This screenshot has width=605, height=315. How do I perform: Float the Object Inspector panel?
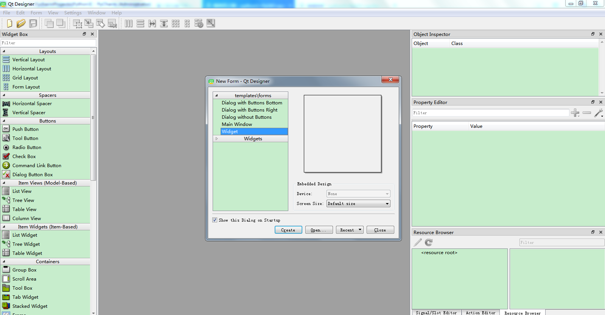[x=593, y=34]
